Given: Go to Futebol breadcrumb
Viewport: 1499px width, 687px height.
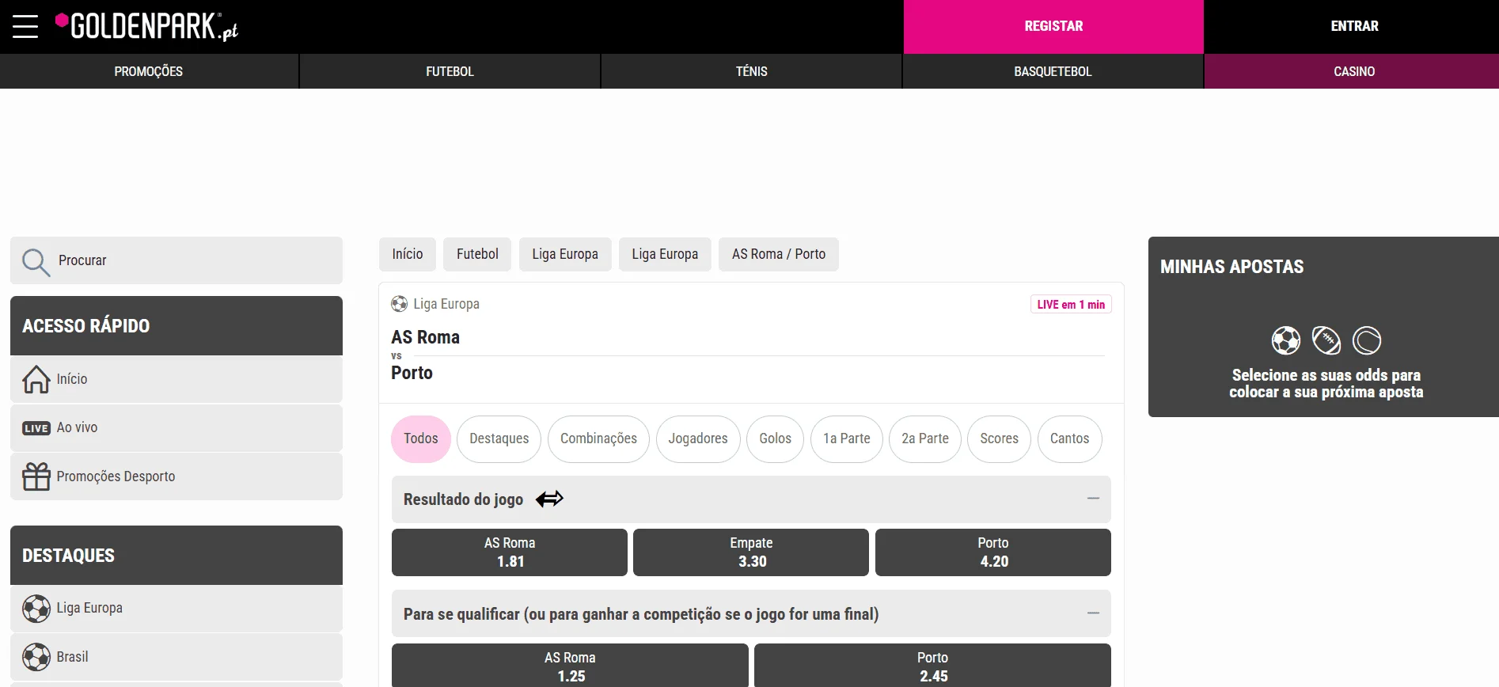Looking at the screenshot, I should coord(477,254).
